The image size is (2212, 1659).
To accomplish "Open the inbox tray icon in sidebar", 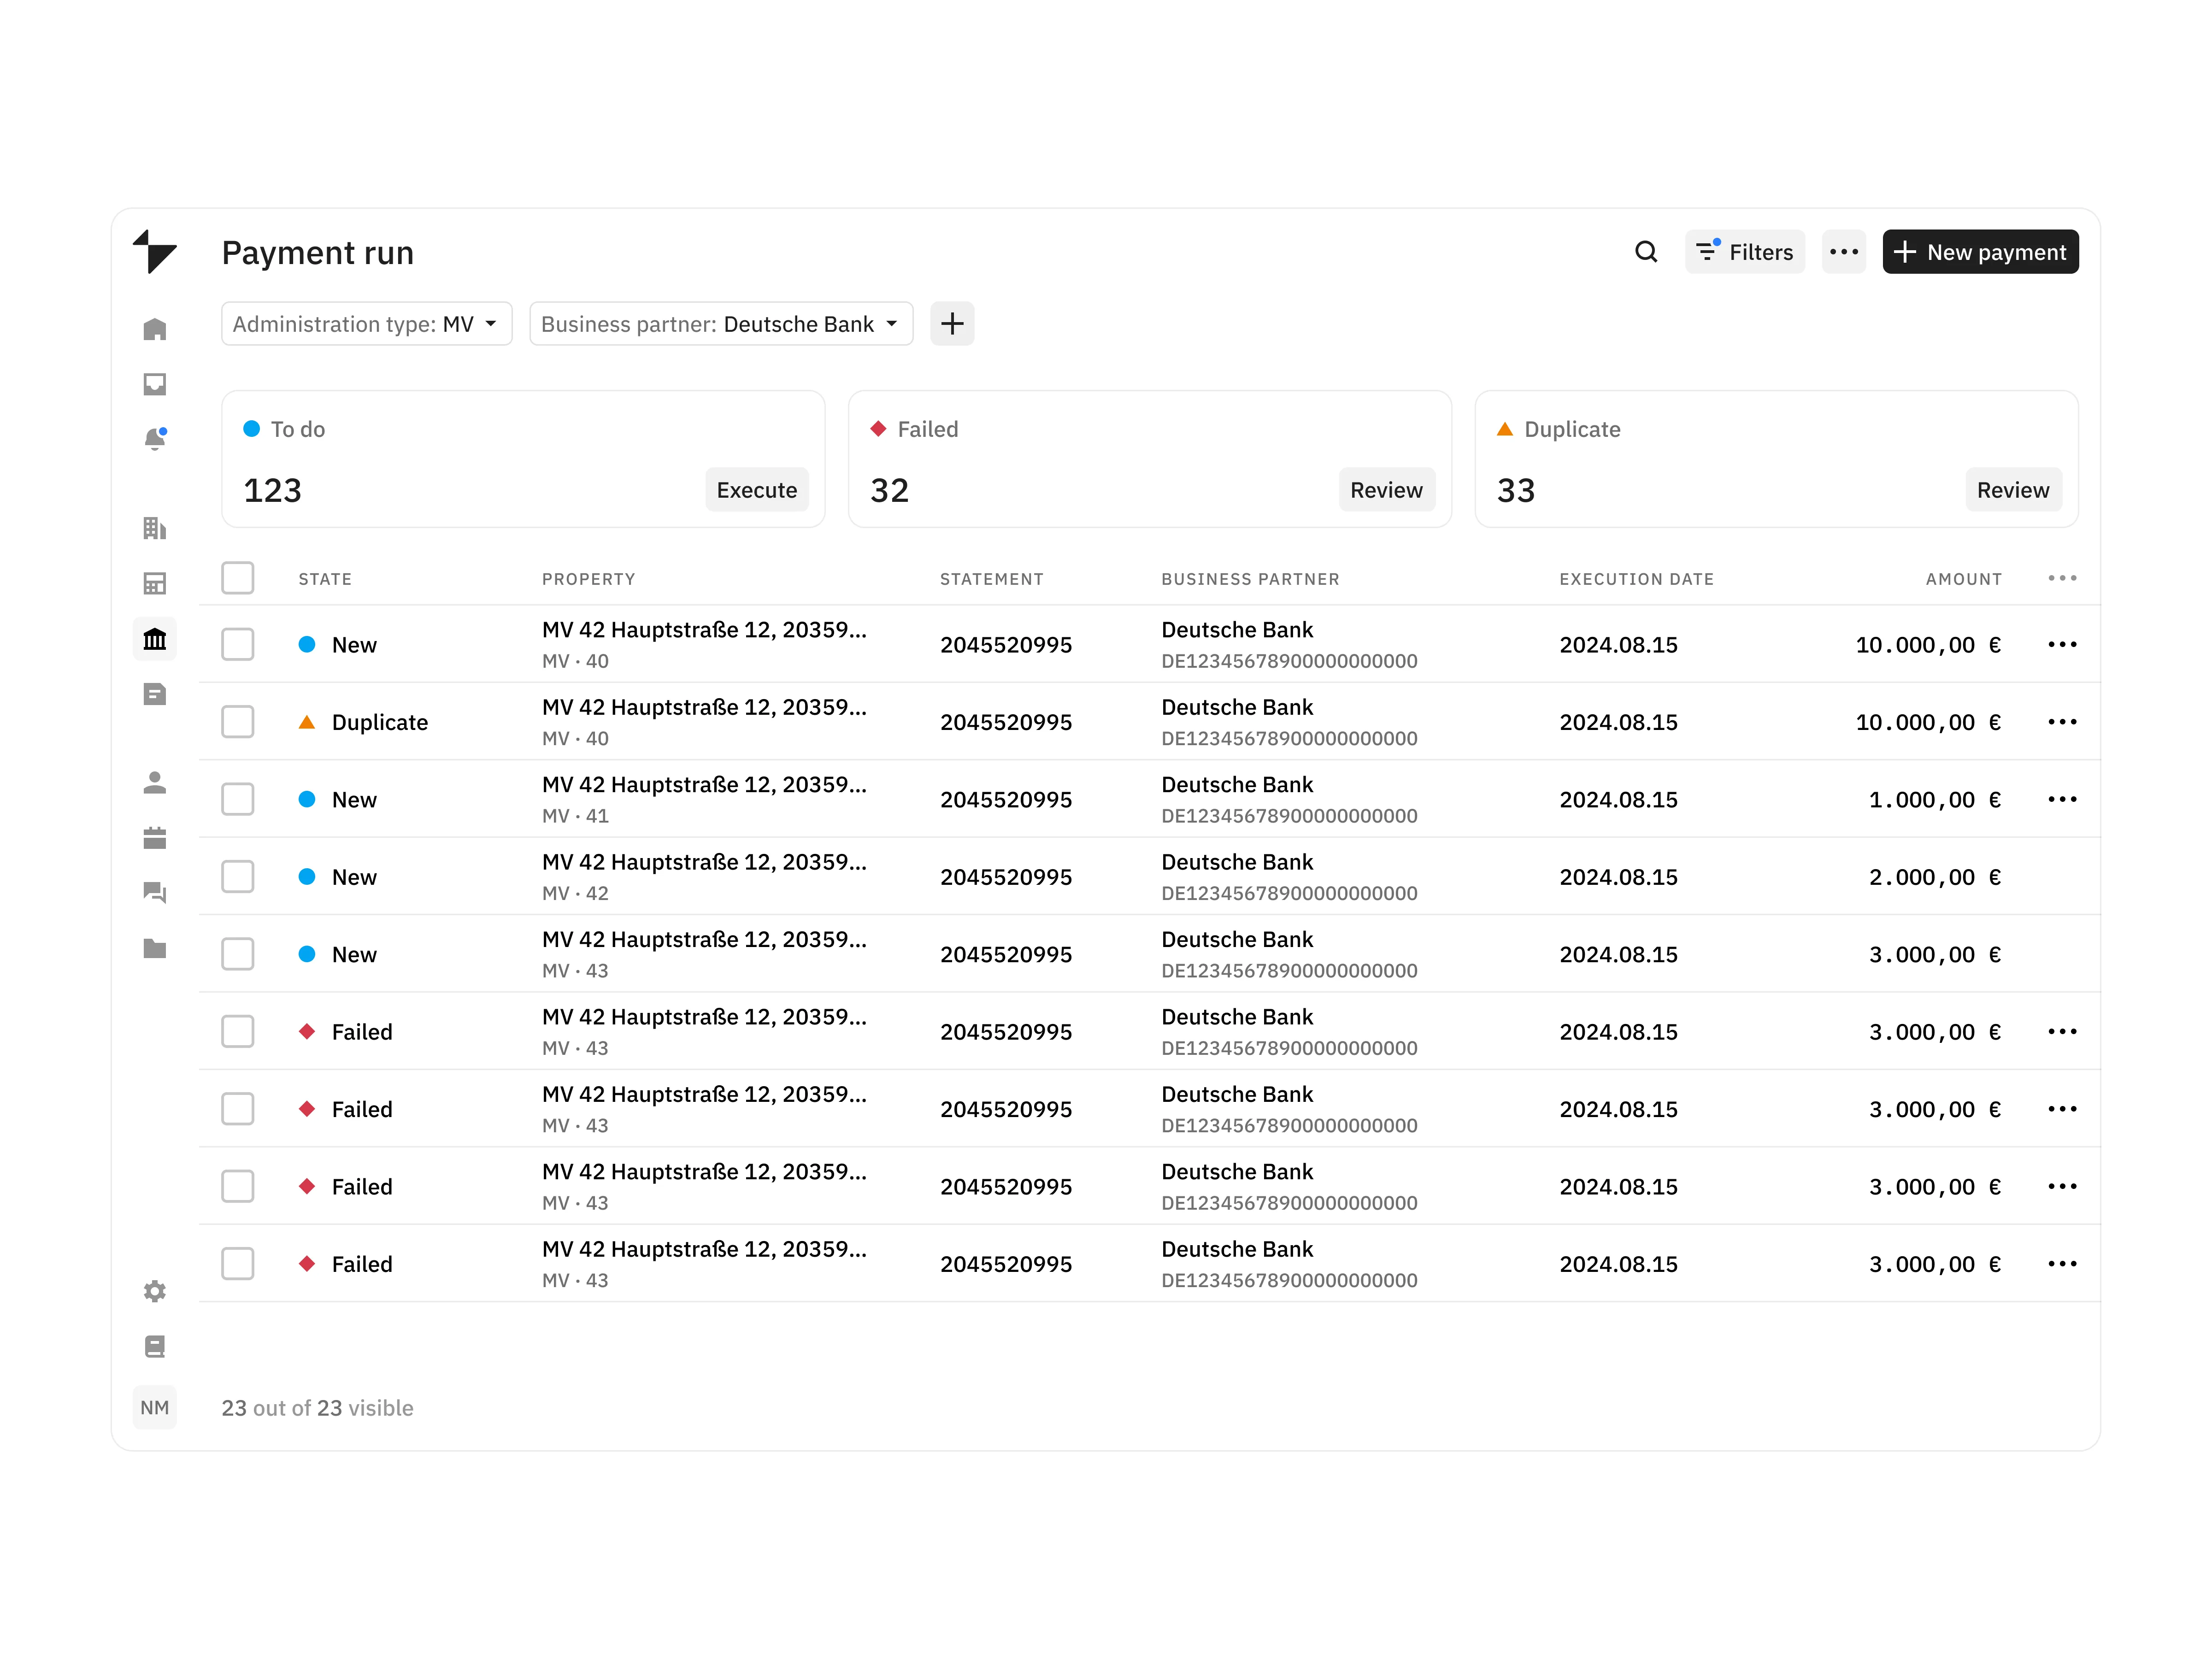I will [155, 384].
